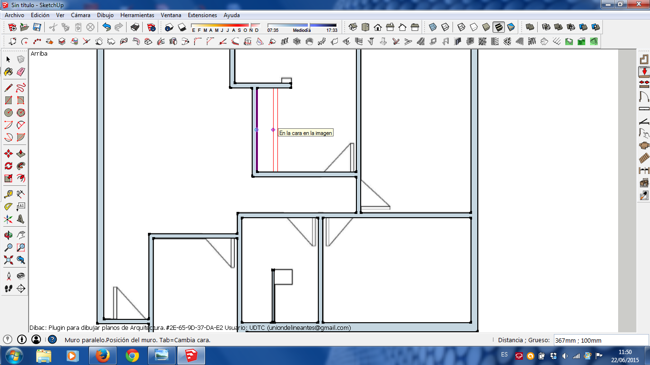Image resolution: width=650 pixels, height=365 pixels.
Task: Switch to Wireframe face style
Action: pyautogui.click(x=461, y=27)
